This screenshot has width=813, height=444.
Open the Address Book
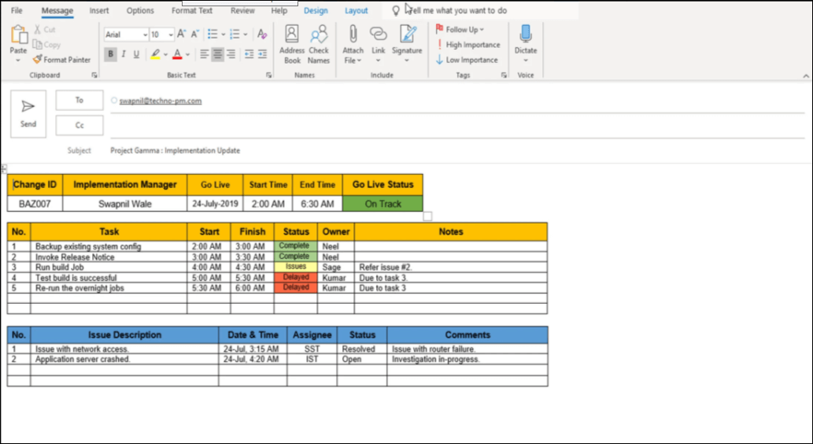click(292, 44)
